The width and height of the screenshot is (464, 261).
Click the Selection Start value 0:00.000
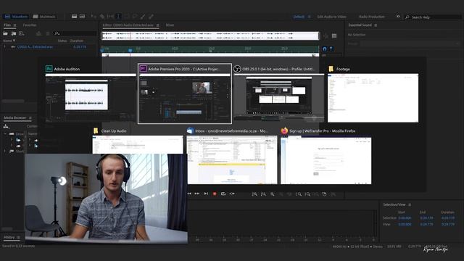pyautogui.click(x=405, y=217)
